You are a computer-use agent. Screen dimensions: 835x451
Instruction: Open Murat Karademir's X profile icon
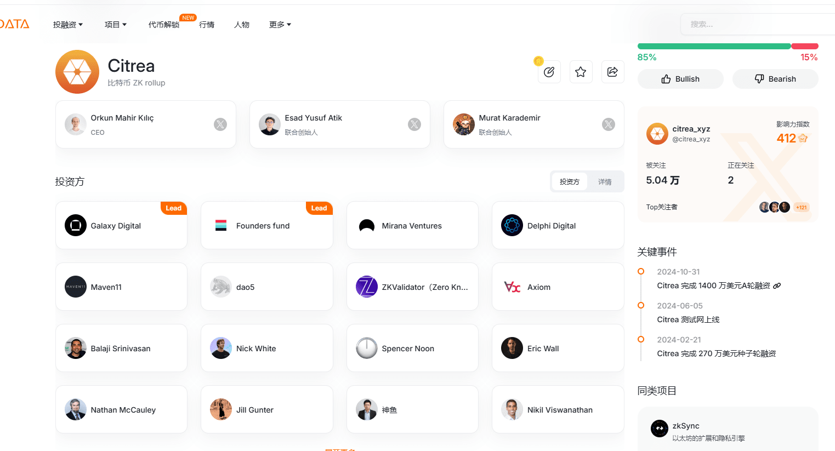[x=609, y=124]
